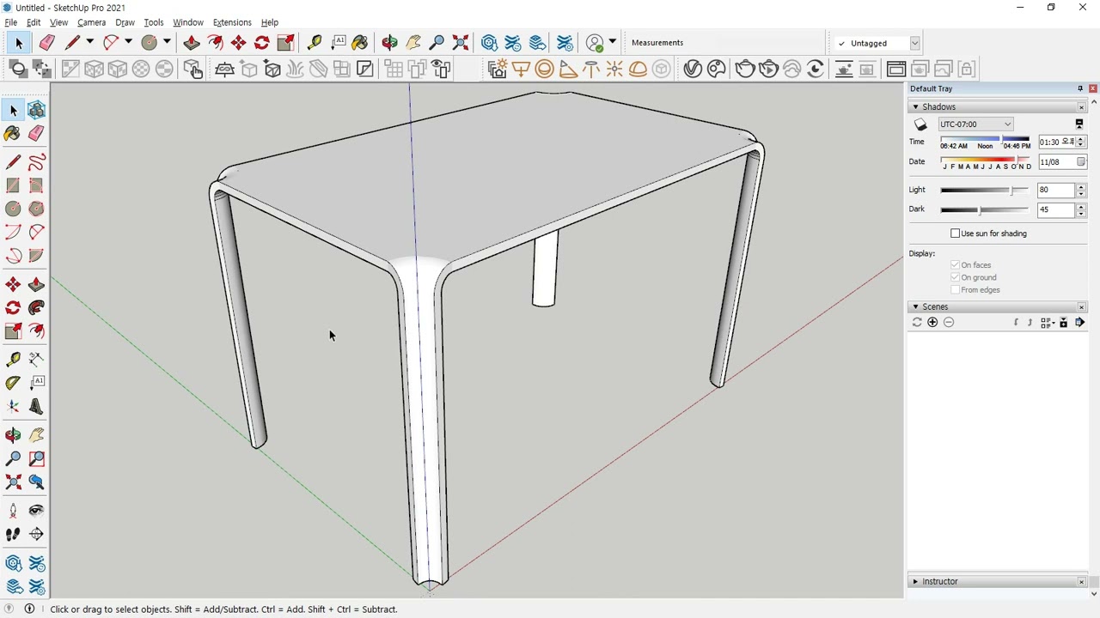Toggle the On faces checkbox

point(955,265)
